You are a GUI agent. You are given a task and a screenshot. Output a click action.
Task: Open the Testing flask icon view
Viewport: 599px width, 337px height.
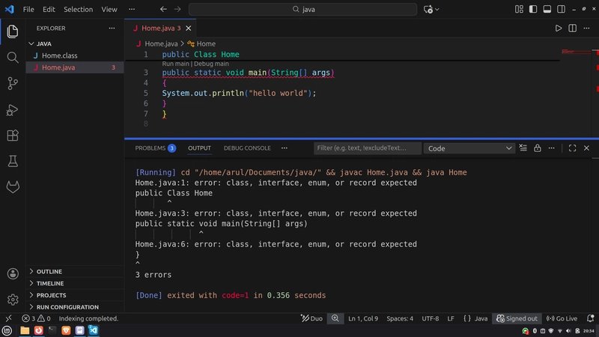tap(12, 161)
